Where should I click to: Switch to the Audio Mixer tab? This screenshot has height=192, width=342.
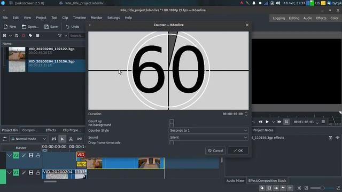coord(235,180)
